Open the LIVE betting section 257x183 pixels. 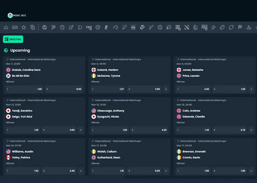pos(15,27)
